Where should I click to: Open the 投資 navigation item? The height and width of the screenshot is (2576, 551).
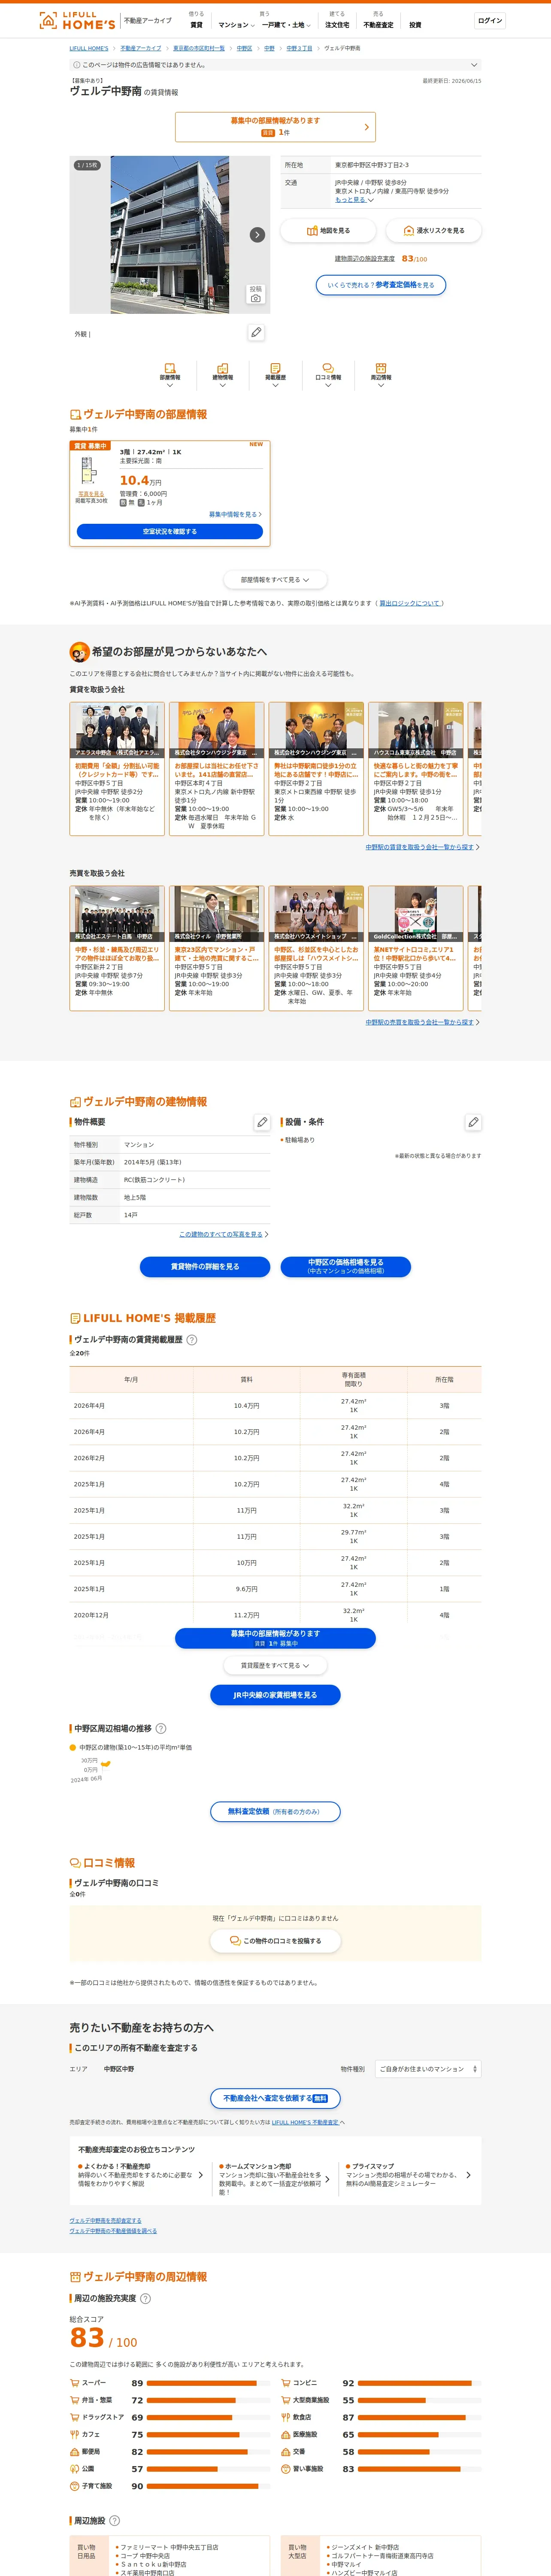tap(415, 25)
